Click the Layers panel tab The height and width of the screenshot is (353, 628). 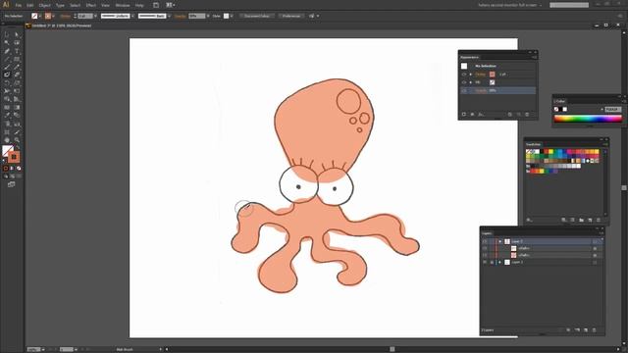point(487,233)
